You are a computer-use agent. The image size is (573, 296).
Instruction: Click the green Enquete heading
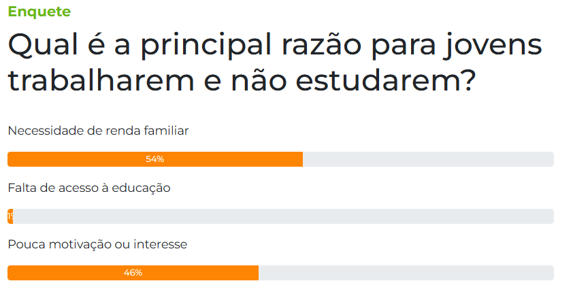tap(39, 12)
